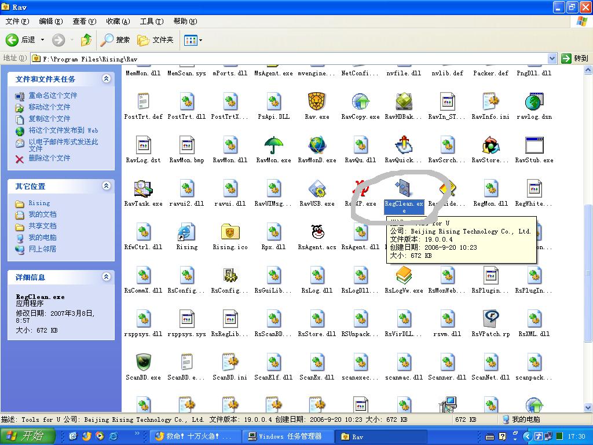This screenshot has height=445, width=593.
Task: Click the vertical scrollbar down arrow
Action: (x=588, y=407)
